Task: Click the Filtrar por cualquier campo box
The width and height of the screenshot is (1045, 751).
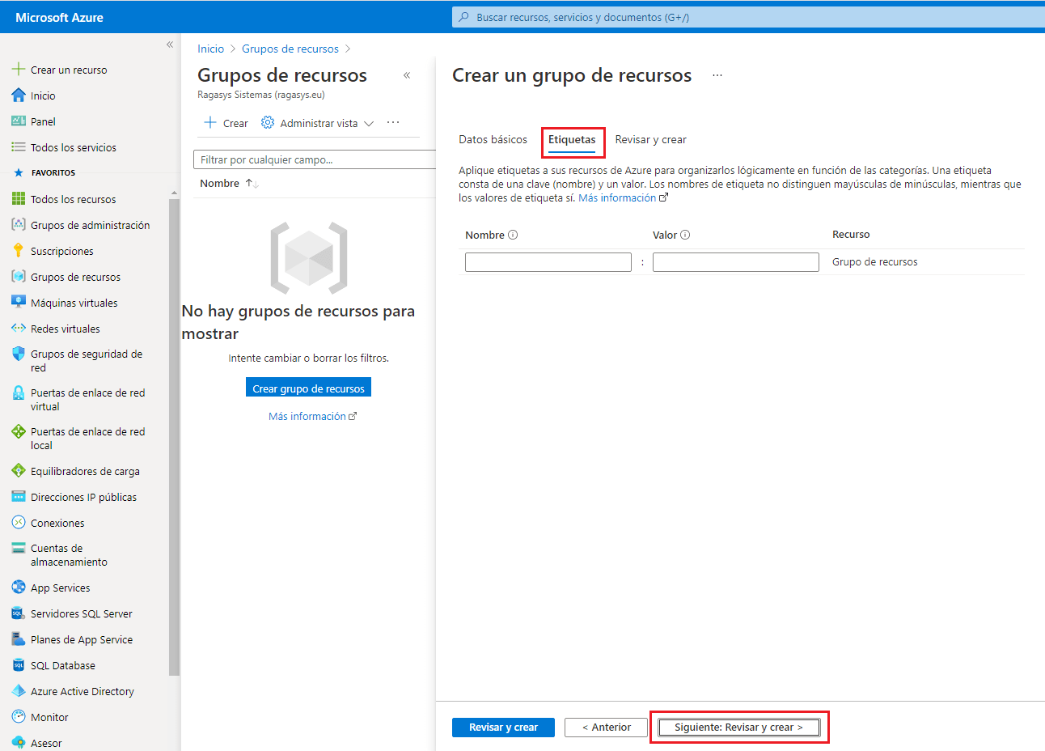Action: point(315,160)
